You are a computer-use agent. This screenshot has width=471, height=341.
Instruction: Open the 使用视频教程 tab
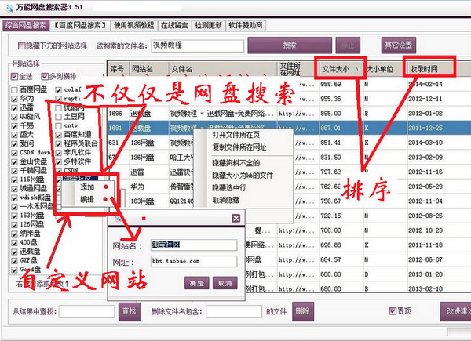pyautogui.click(x=134, y=26)
